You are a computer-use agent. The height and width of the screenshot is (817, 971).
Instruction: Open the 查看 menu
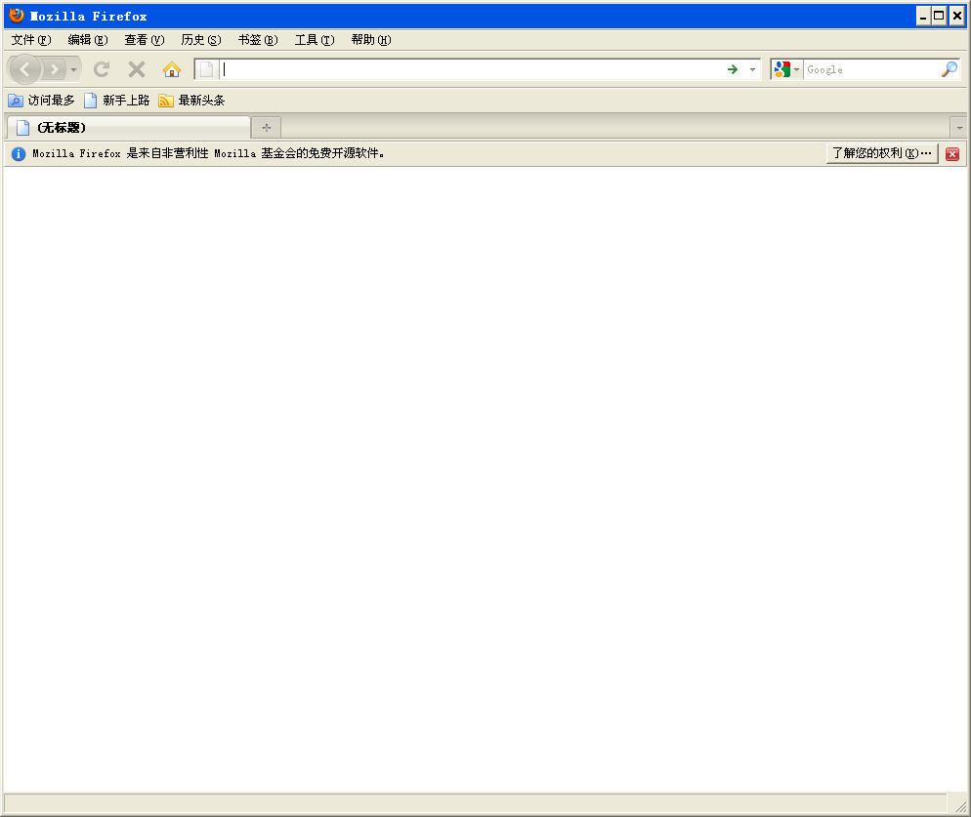[x=145, y=40]
